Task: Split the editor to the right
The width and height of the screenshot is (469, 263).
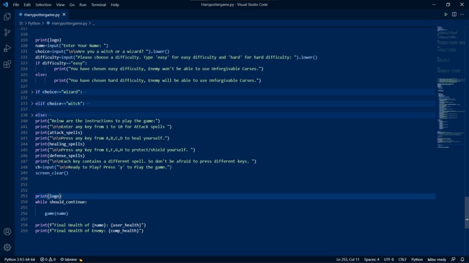Action: (454, 15)
